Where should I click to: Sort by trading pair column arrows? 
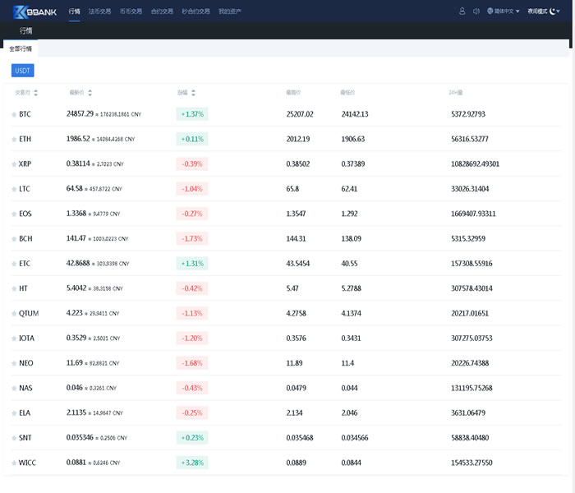[35, 93]
